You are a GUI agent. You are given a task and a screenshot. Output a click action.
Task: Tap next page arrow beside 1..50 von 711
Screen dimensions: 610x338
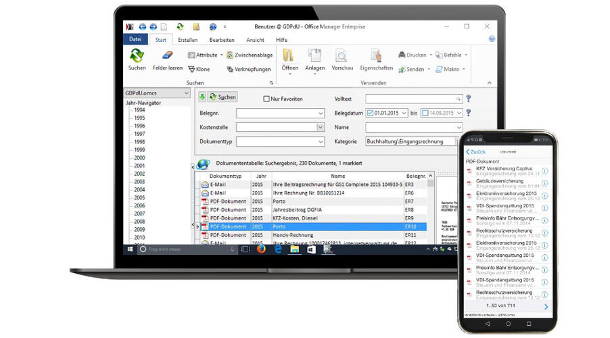[x=546, y=307]
